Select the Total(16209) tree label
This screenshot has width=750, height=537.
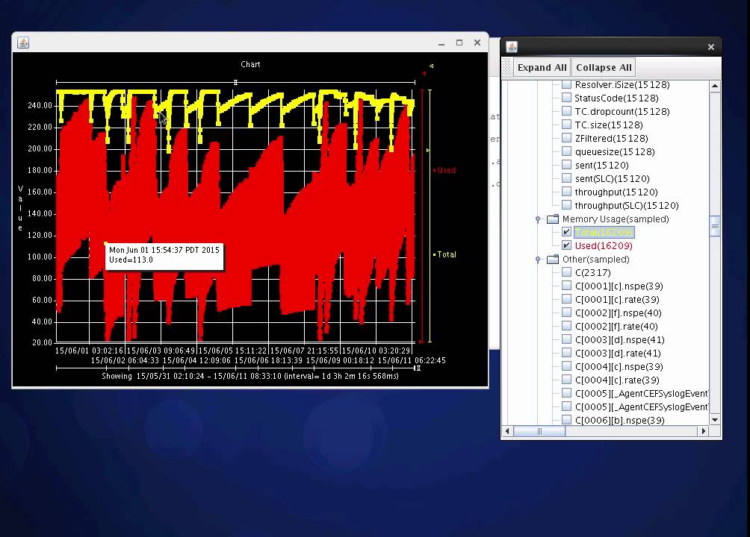point(604,232)
